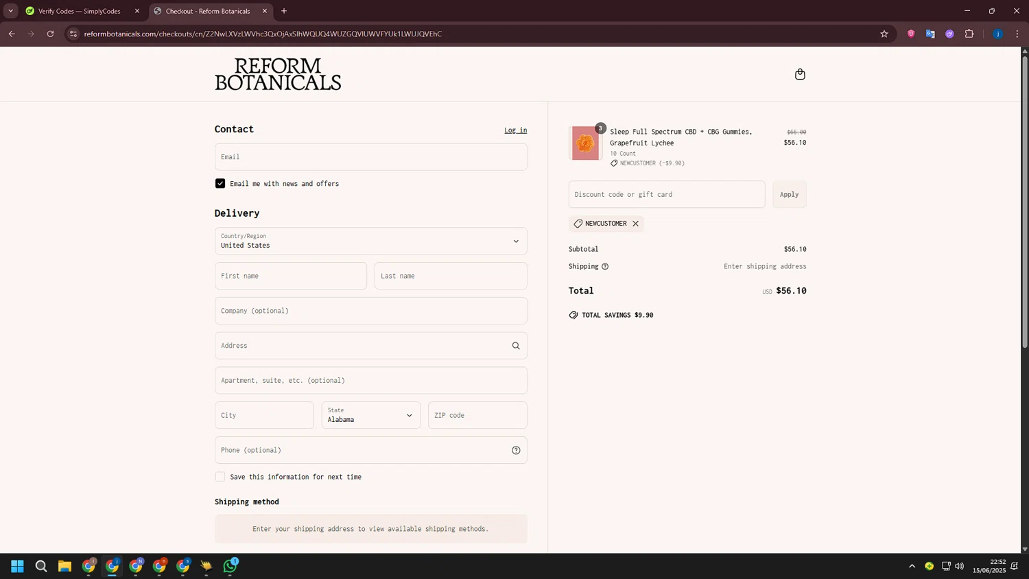
Task: Open the tab search dropdown arrow
Action: click(x=10, y=11)
